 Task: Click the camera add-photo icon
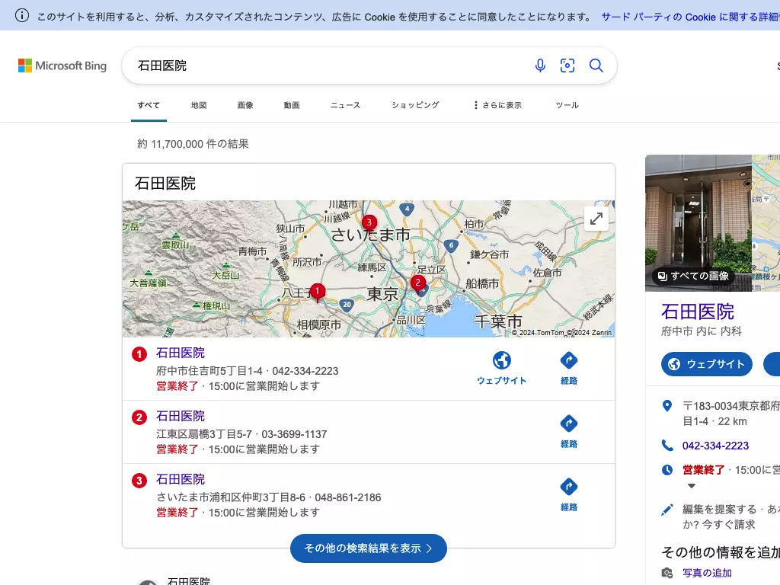click(x=667, y=573)
